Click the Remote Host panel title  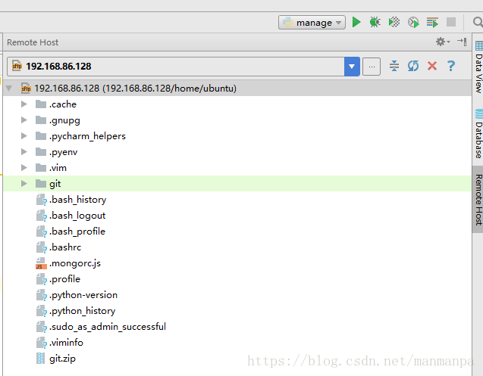pos(33,42)
